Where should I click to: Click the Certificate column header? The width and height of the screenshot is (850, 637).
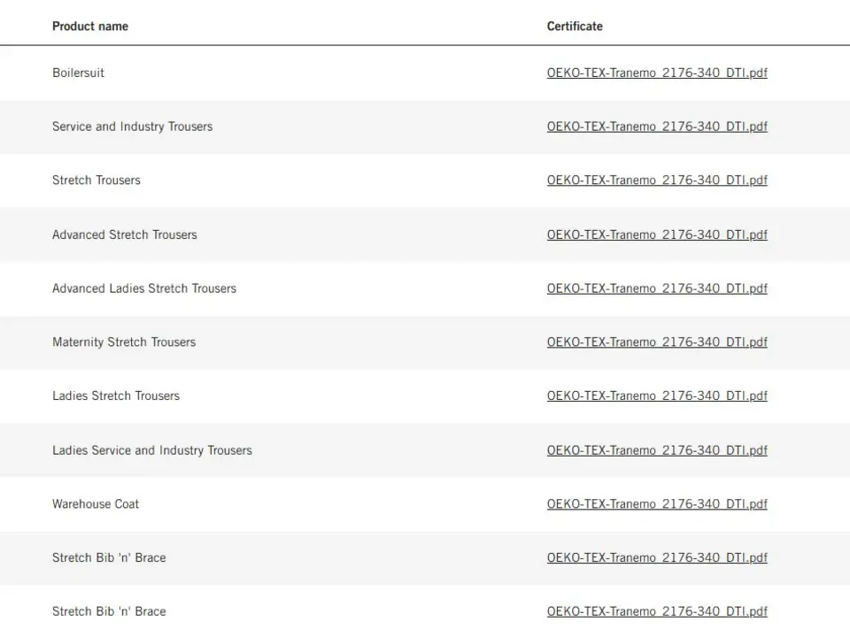pyautogui.click(x=575, y=26)
